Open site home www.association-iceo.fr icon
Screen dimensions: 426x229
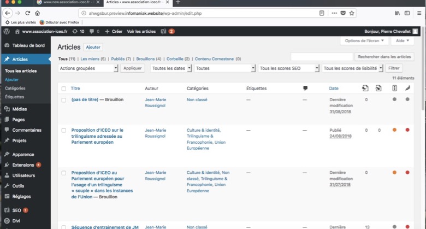click(x=17, y=31)
